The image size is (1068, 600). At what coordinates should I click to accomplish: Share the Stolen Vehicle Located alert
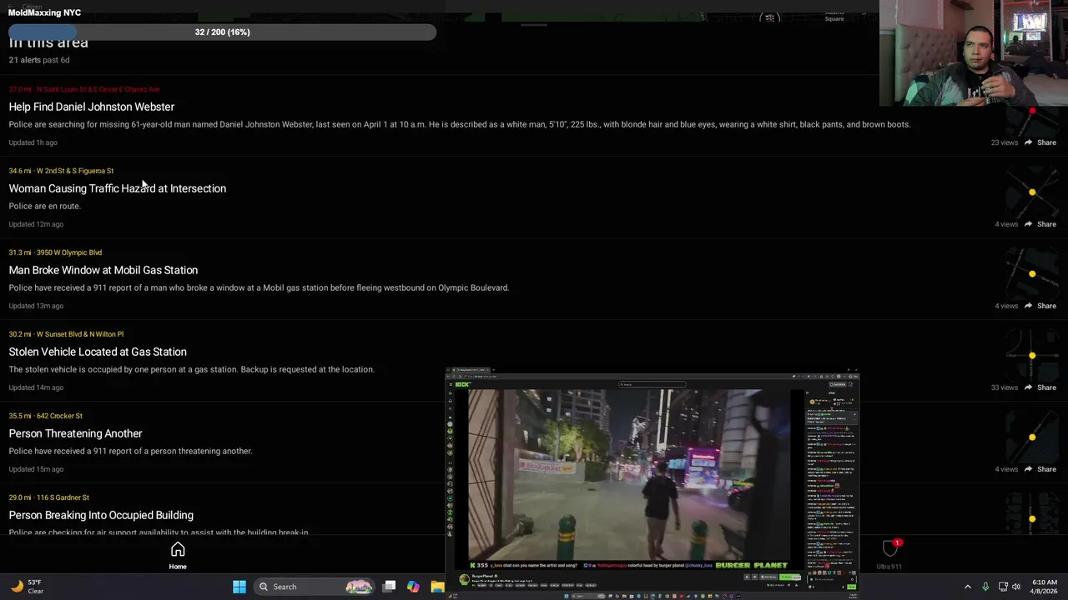[x=1040, y=387]
